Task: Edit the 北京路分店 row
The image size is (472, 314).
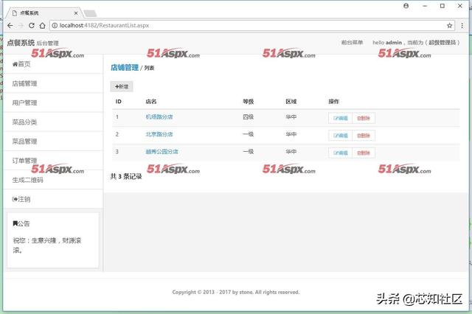Action: pos(340,136)
